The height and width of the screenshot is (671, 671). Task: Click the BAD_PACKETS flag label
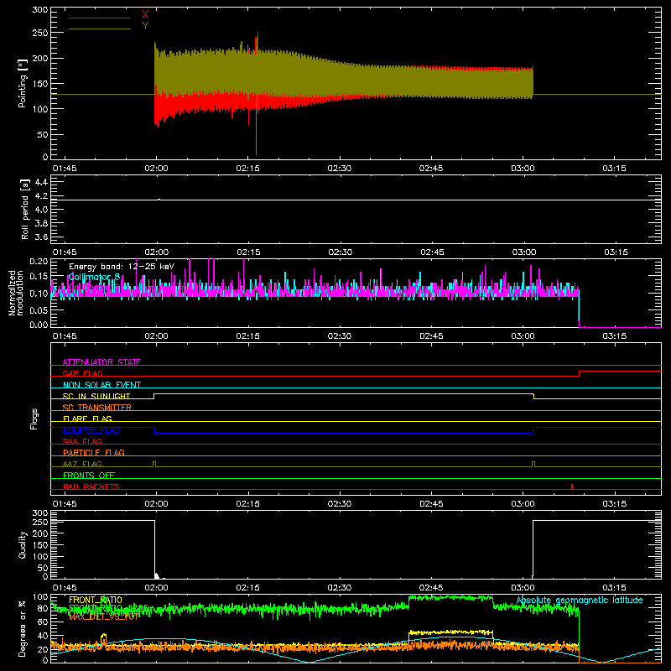pyautogui.click(x=91, y=486)
